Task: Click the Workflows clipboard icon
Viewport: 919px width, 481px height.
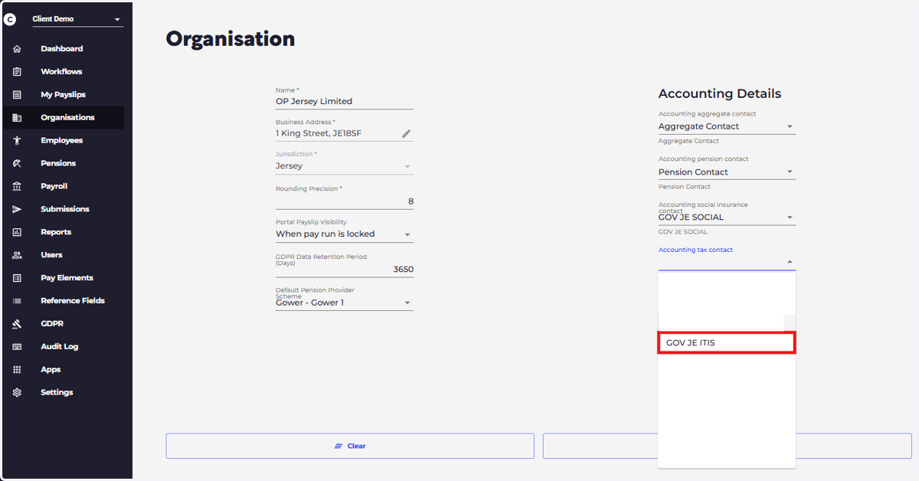Action: (x=17, y=72)
